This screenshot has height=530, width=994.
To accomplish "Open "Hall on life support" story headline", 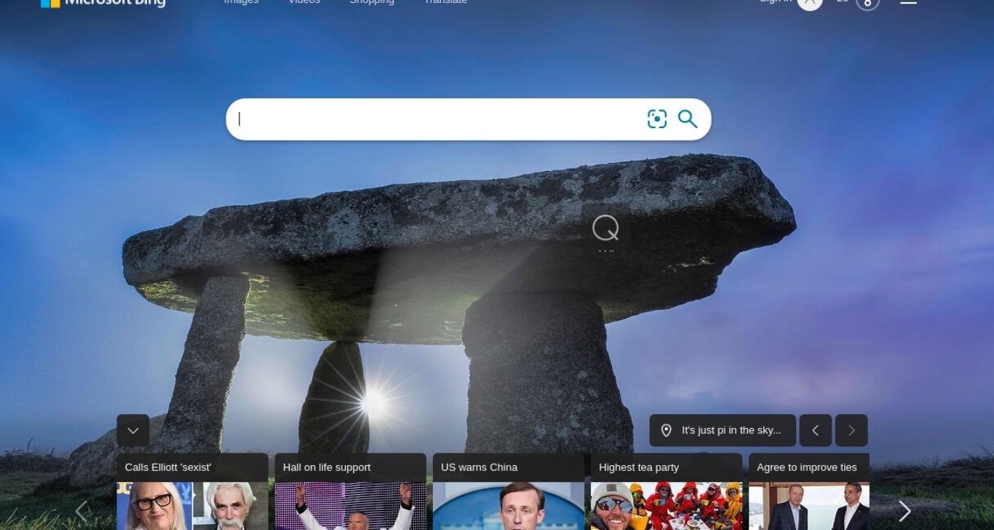I will tap(327, 467).
